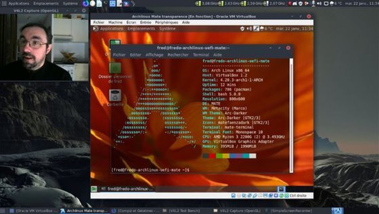Click the shield icon in the guest panel
Image resolution: width=379 pixels, height=214 pixels.
(242, 29)
